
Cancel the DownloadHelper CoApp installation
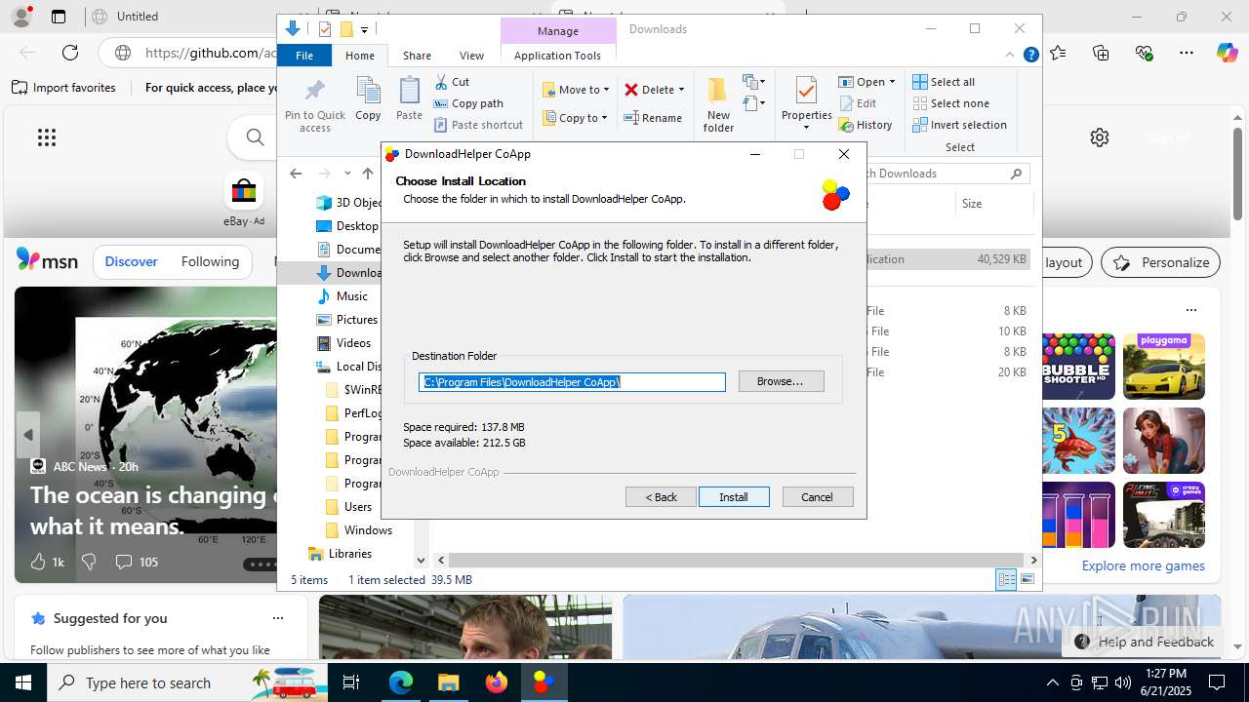[x=818, y=497]
